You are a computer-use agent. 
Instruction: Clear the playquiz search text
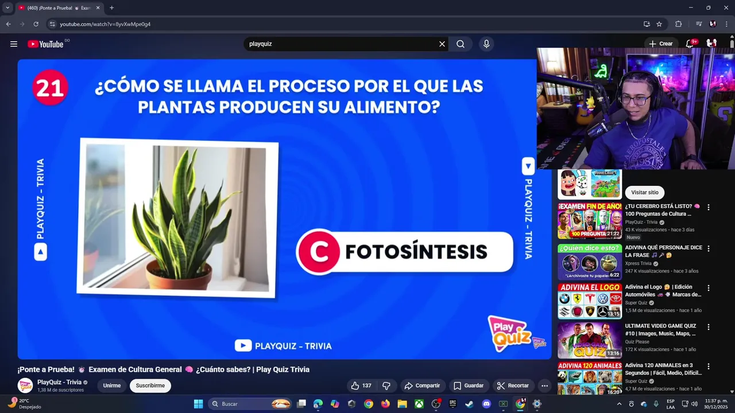(x=442, y=44)
